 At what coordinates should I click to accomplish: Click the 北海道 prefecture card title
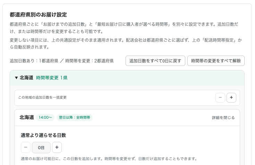coord(27,117)
